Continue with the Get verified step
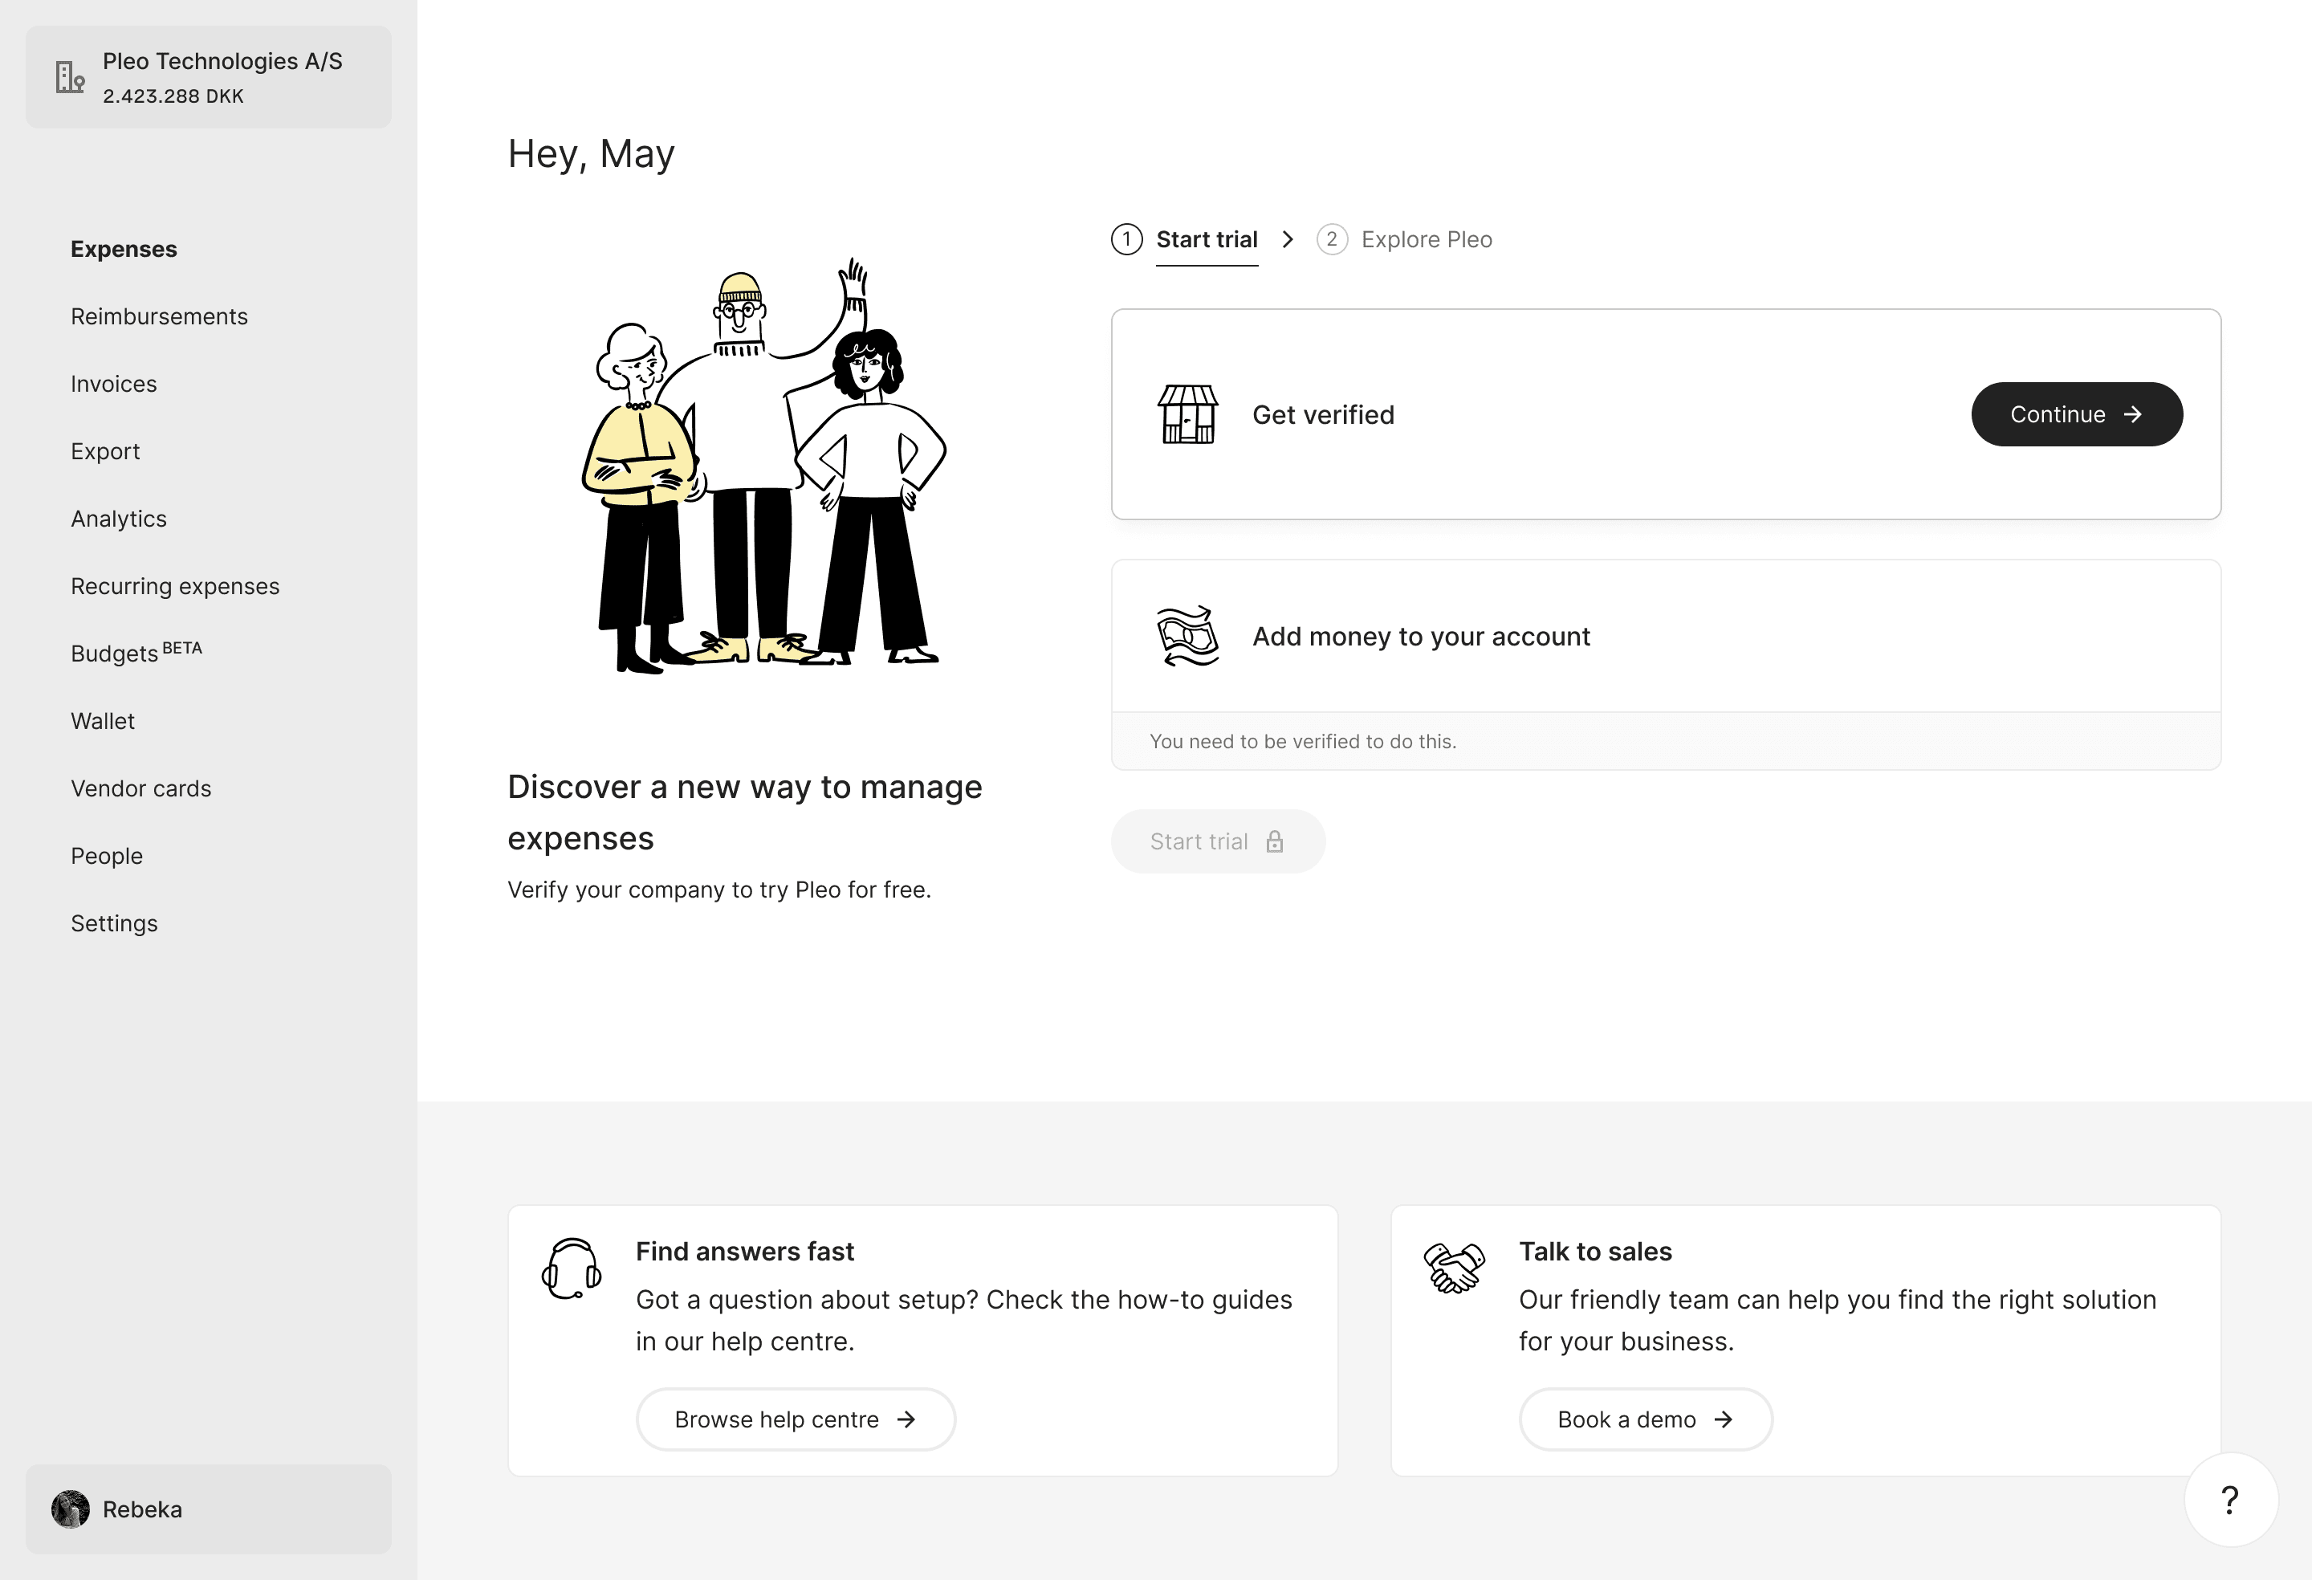Image resolution: width=2312 pixels, height=1580 pixels. (x=2078, y=414)
